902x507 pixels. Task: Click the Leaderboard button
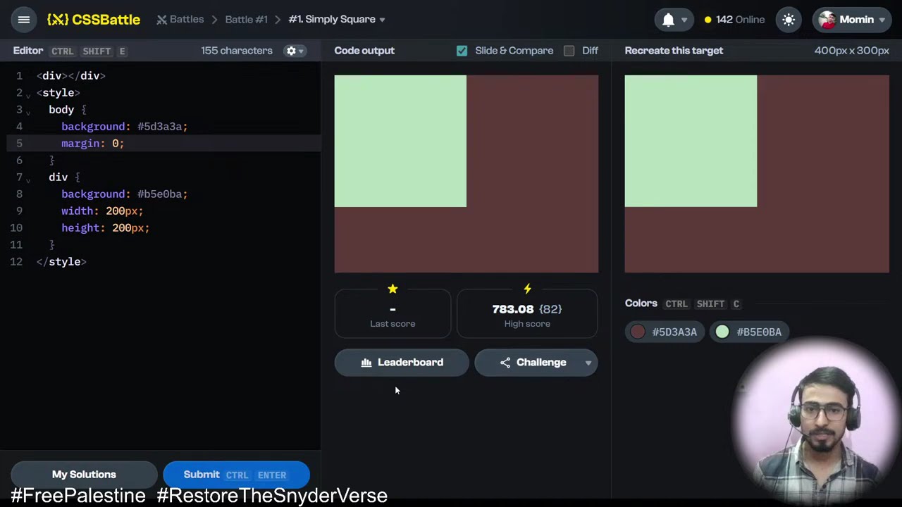pos(402,363)
